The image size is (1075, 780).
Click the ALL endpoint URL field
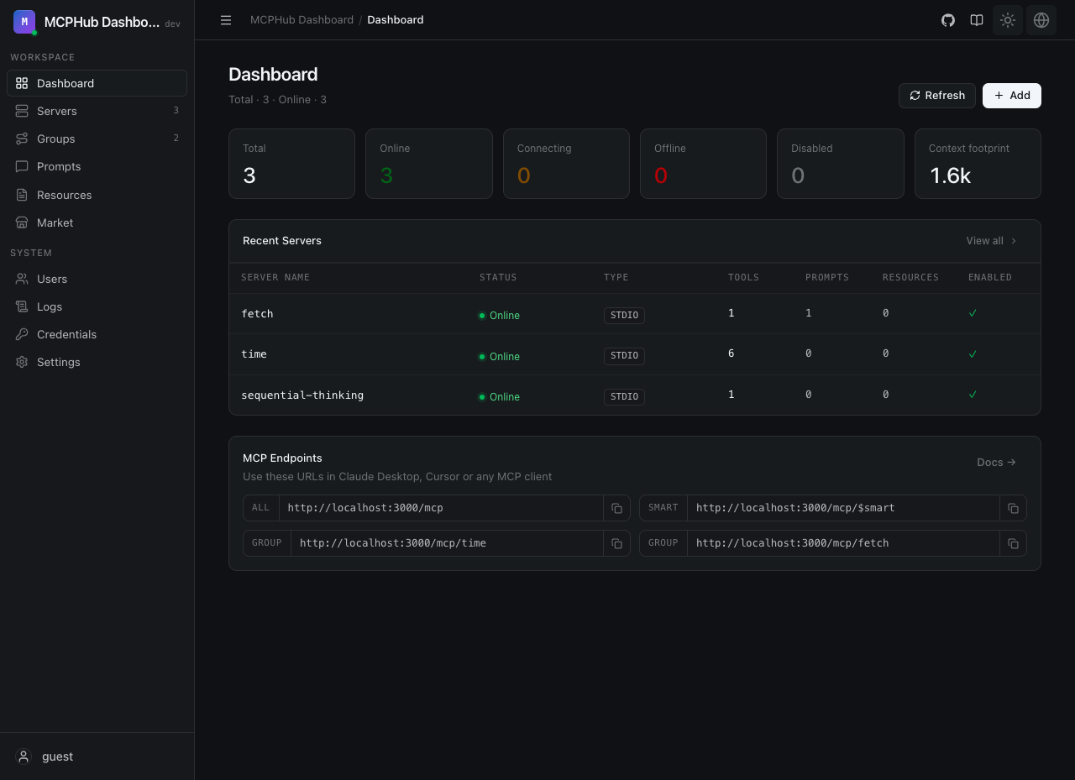441,508
